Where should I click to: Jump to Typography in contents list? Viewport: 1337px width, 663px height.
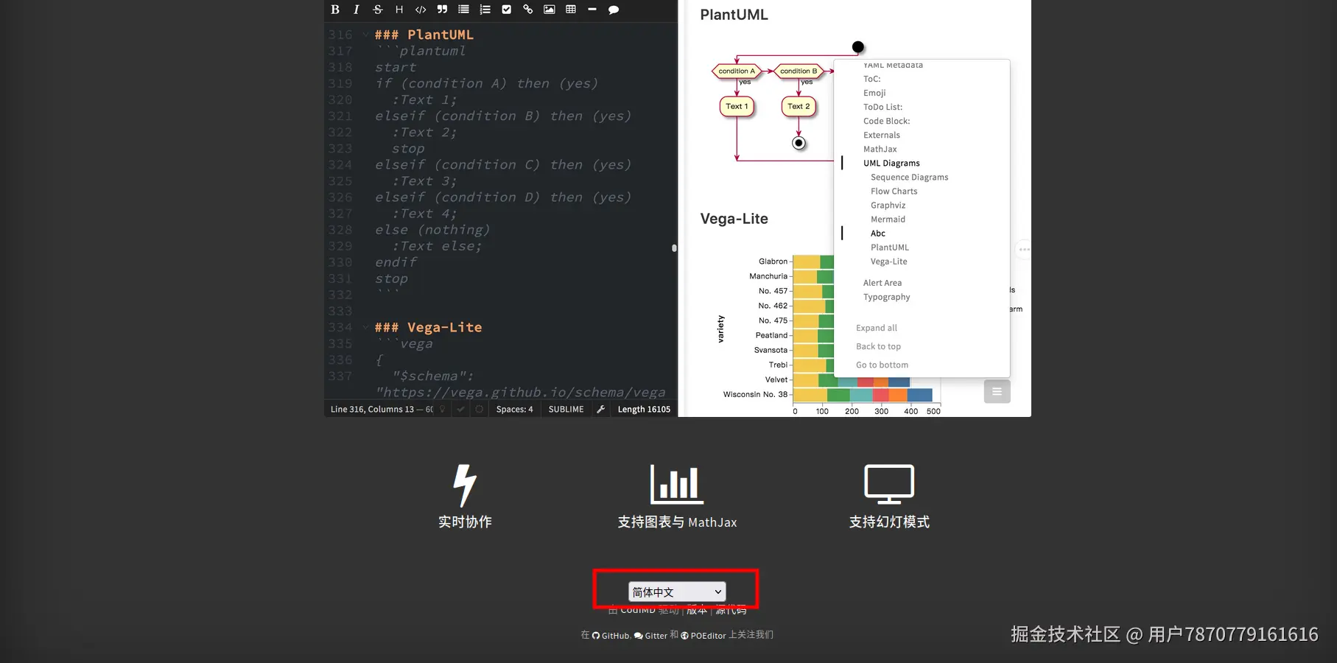887,297
